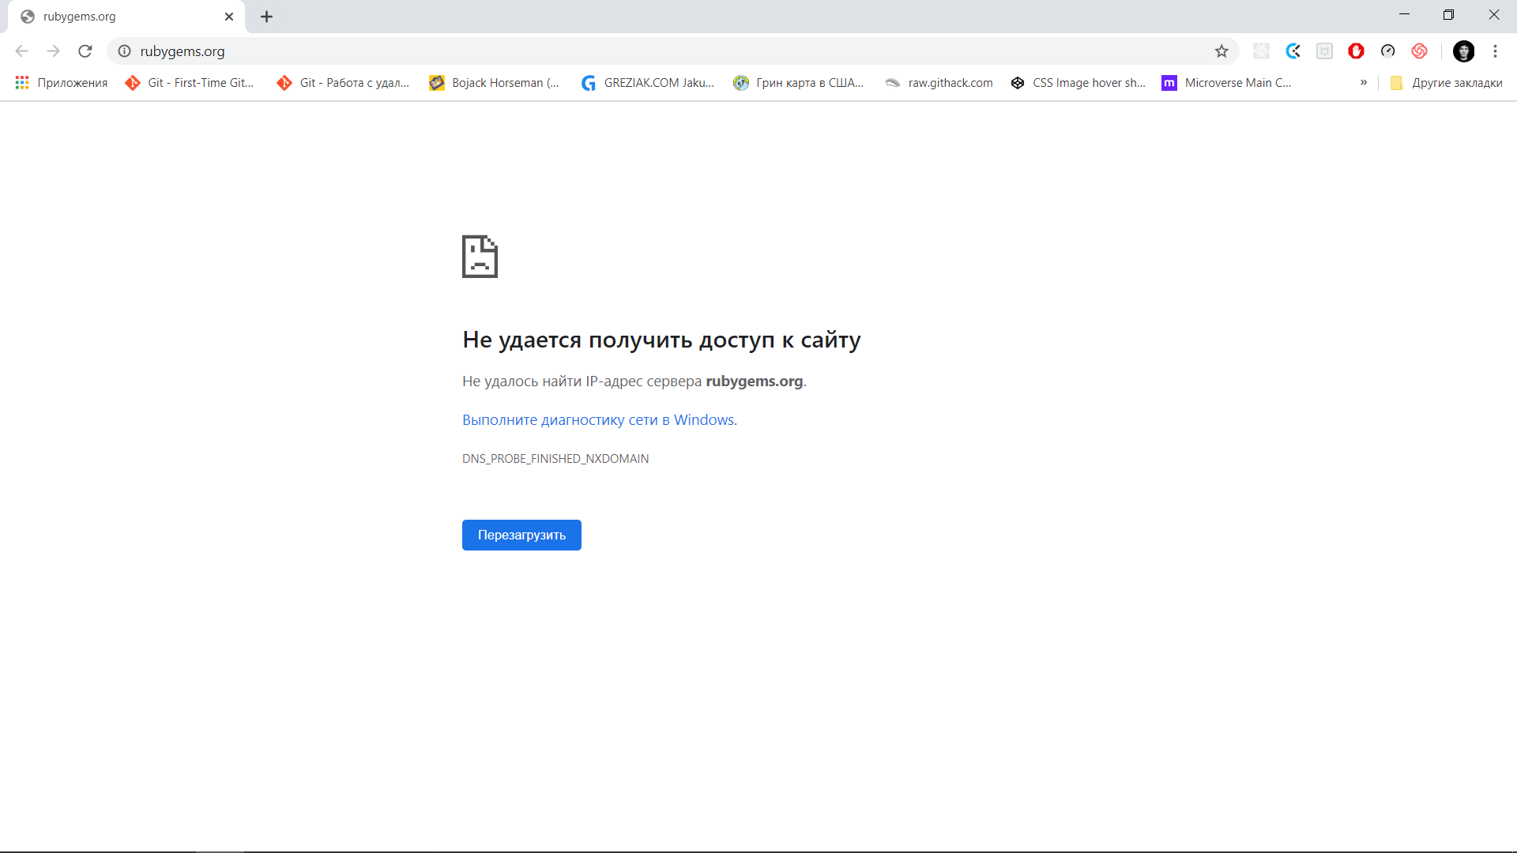Open raw.githack.com bookmark
Screen dimensions: 1517x853
click(x=939, y=83)
